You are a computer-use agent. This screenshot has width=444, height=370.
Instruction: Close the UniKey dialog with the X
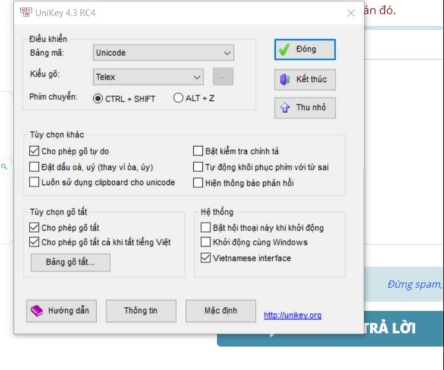pos(351,13)
